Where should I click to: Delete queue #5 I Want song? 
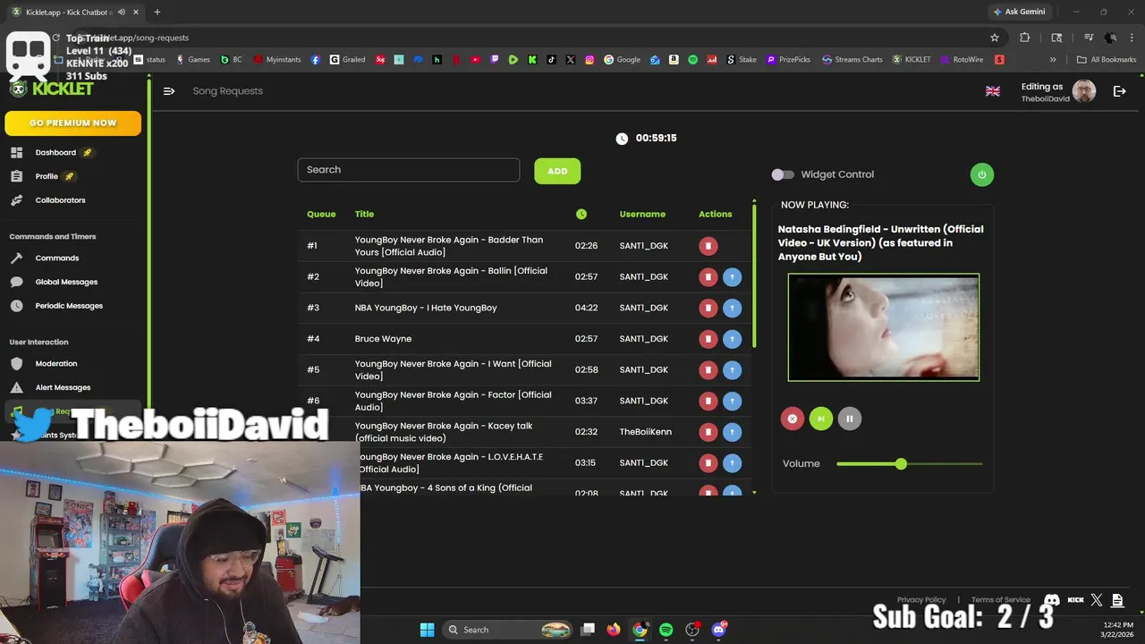[x=708, y=370]
